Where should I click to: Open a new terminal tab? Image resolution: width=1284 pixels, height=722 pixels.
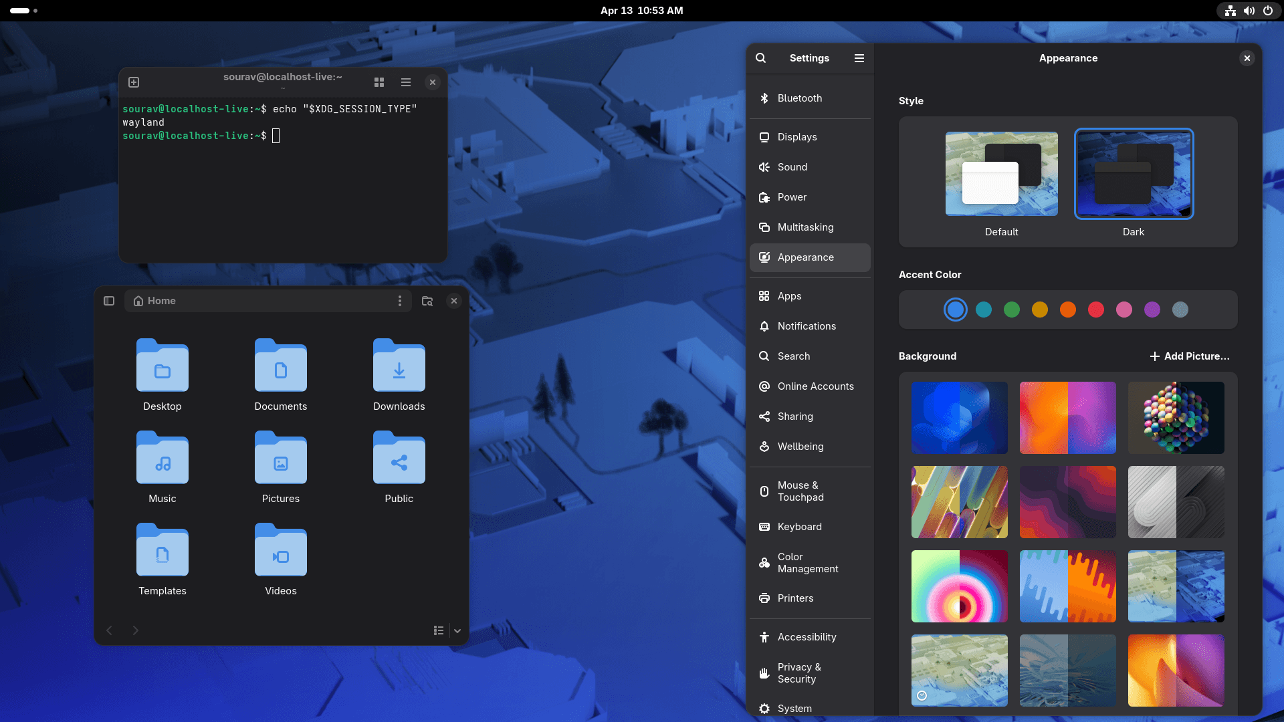[x=133, y=82]
